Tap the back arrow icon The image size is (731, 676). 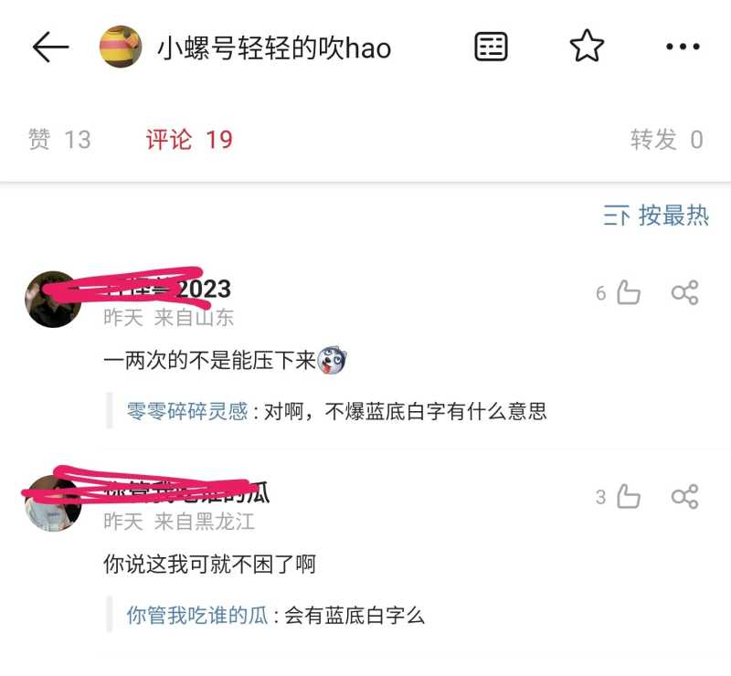tap(51, 48)
